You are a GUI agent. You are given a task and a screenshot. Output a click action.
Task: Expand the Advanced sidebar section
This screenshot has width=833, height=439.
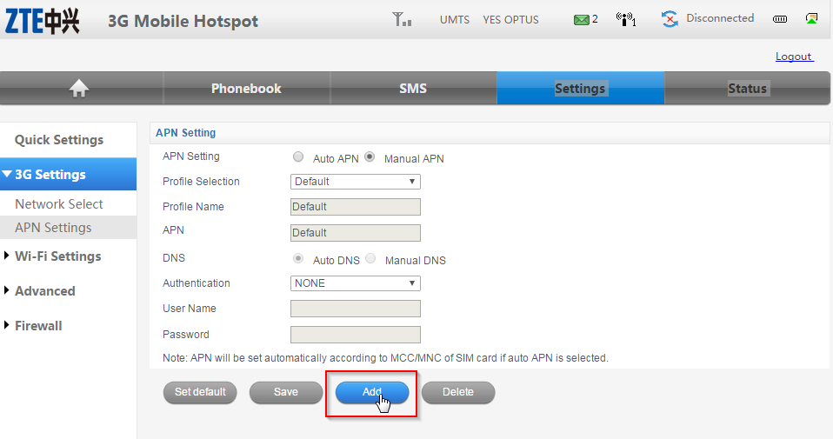pos(44,291)
